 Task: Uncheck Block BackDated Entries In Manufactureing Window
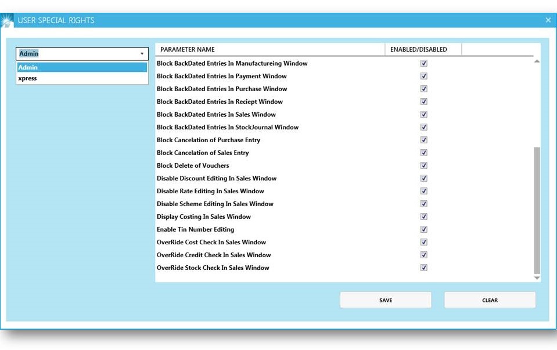click(x=423, y=63)
